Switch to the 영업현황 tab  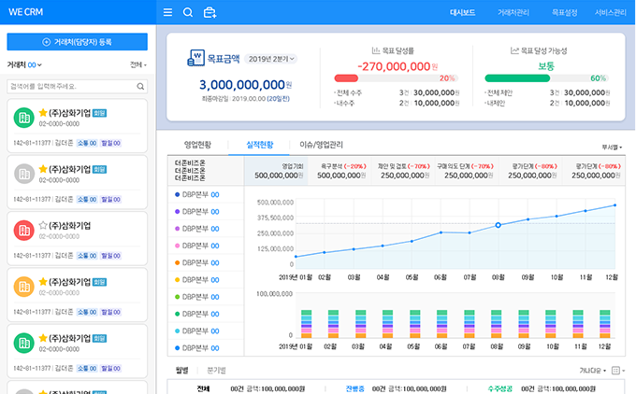click(x=197, y=145)
